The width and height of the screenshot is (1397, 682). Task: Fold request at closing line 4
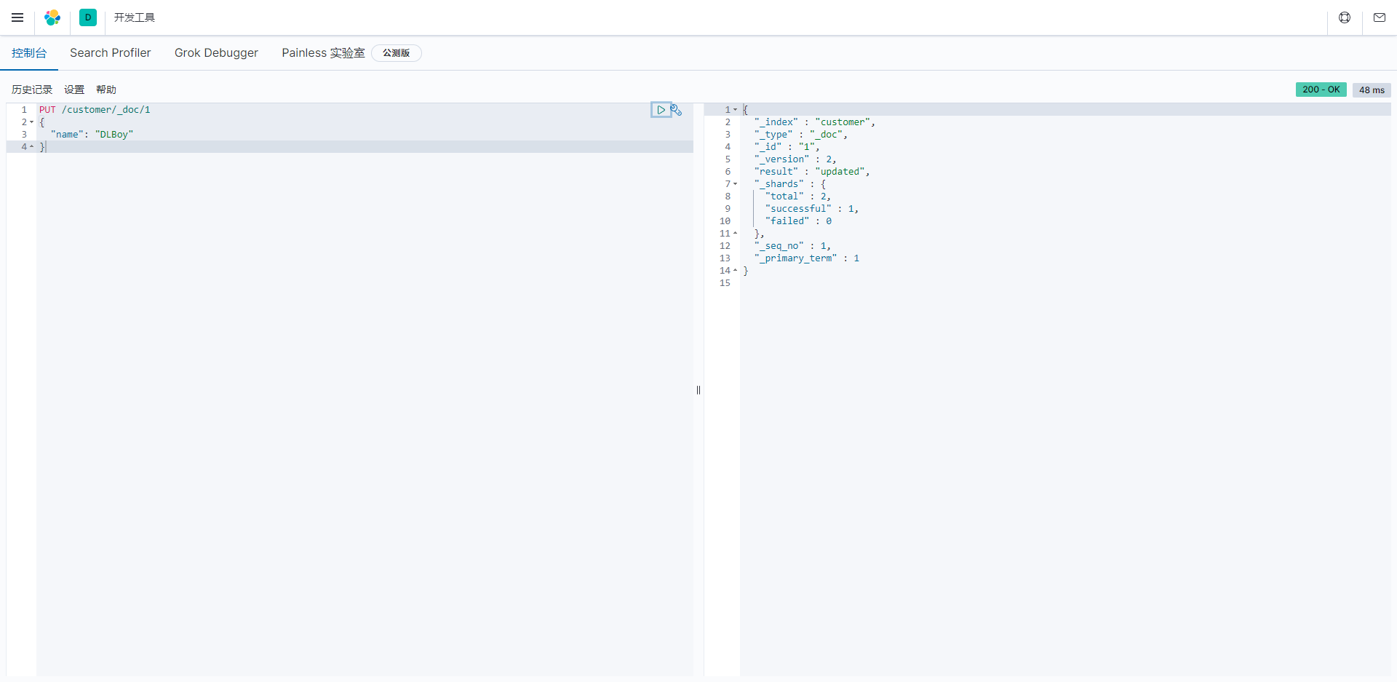click(31, 147)
